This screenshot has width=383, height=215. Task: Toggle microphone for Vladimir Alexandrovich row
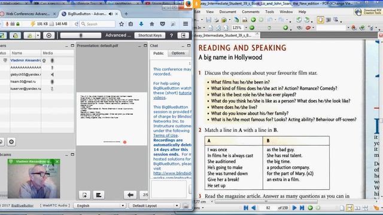pyautogui.click(x=52, y=60)
